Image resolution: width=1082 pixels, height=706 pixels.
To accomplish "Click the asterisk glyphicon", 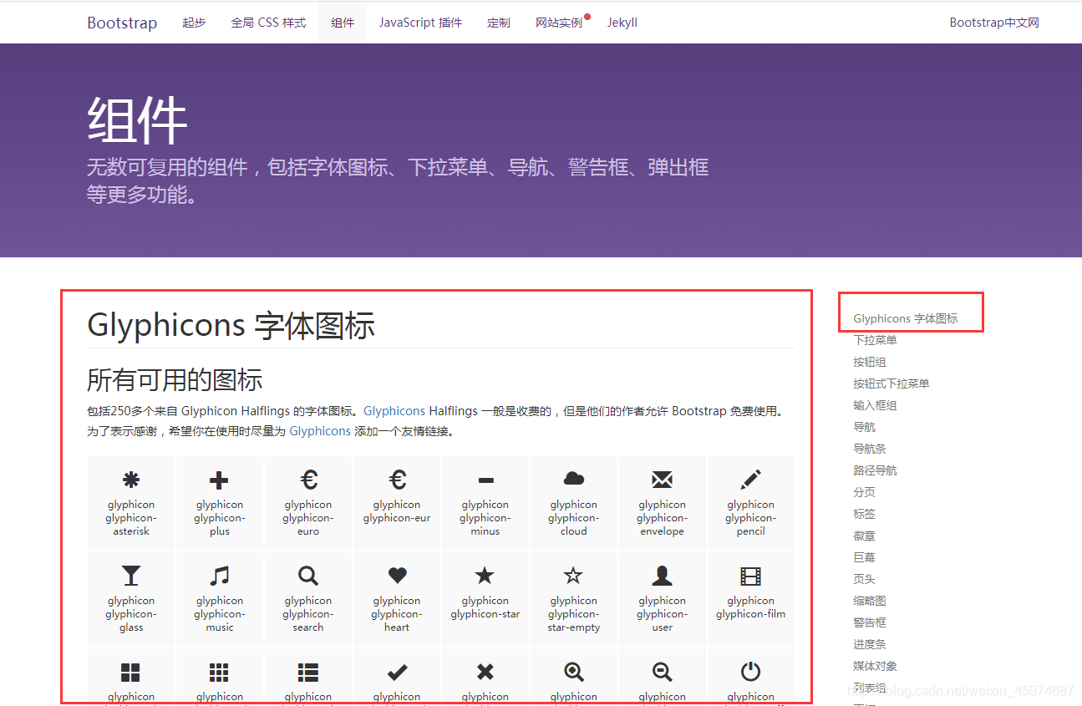I will [131, 480].
